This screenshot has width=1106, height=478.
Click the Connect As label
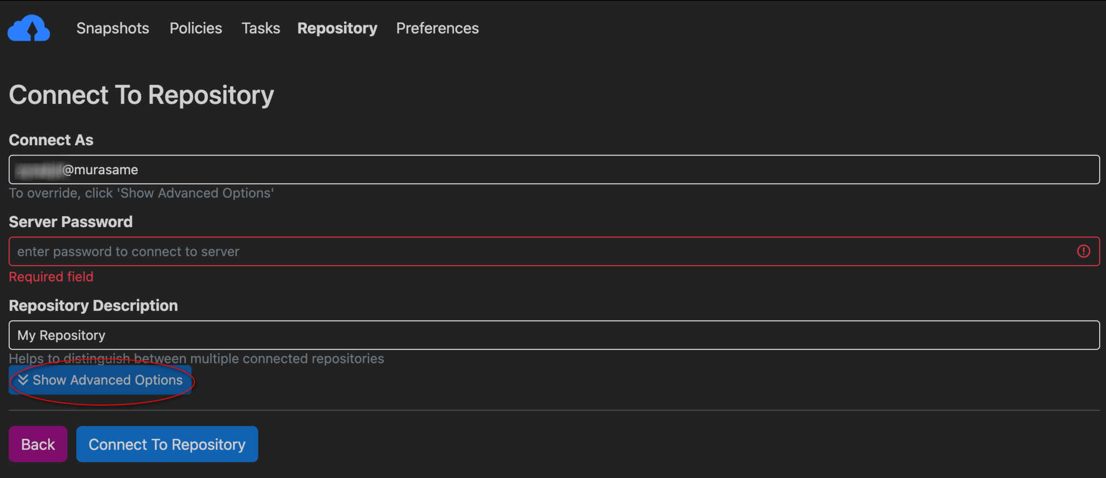(x=51, y=140)
